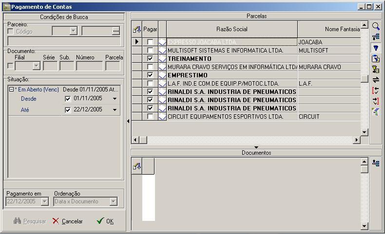The height and width of the screenshot is (234, 385).
Task: Toggle the Até date checkbox
Action: click(68, 110)
